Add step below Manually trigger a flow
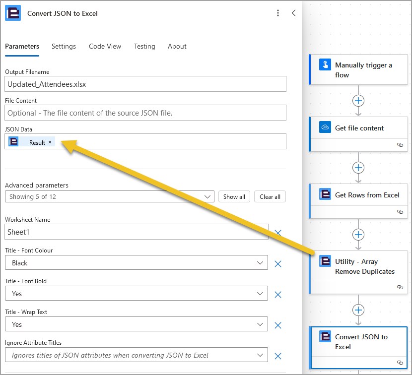 (358, 101)
